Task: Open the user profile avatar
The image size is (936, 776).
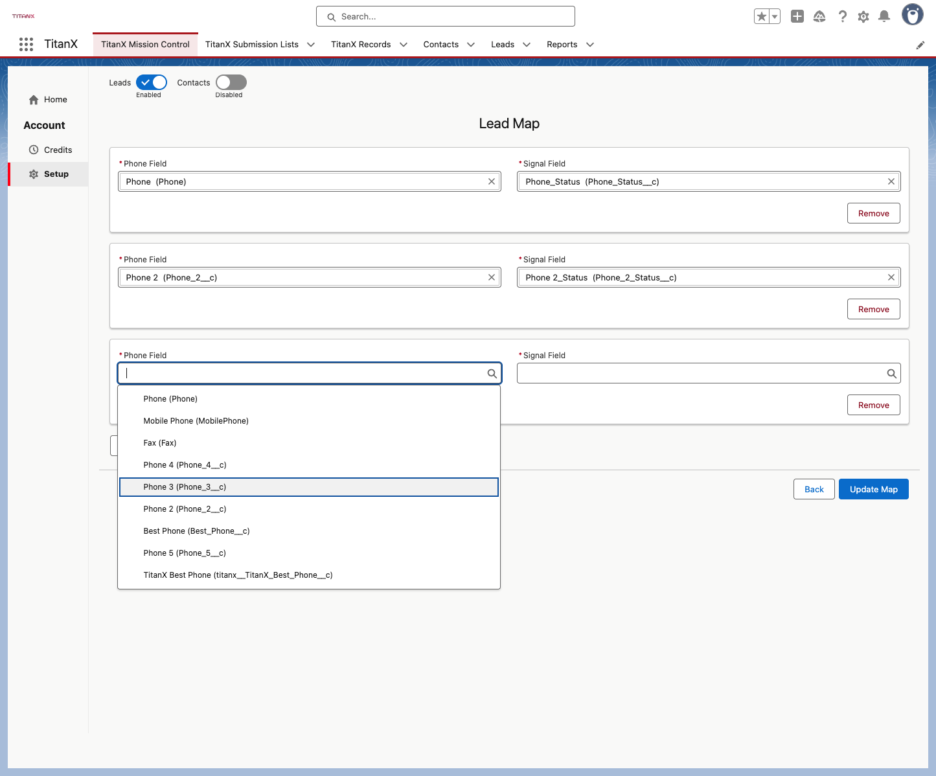Action: (x=913, y=14)
